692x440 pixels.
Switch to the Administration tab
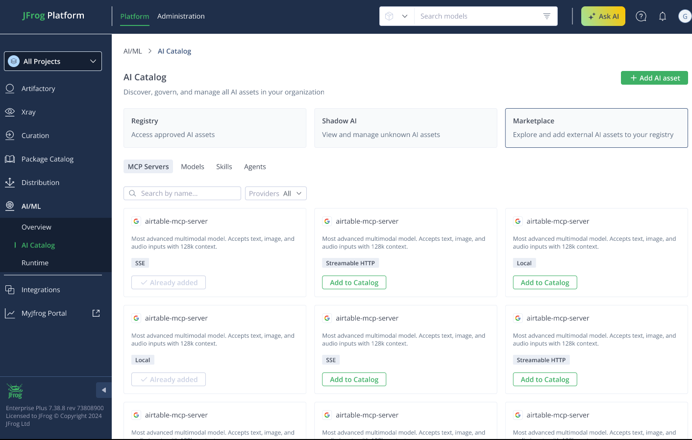(x=181, y=16)
